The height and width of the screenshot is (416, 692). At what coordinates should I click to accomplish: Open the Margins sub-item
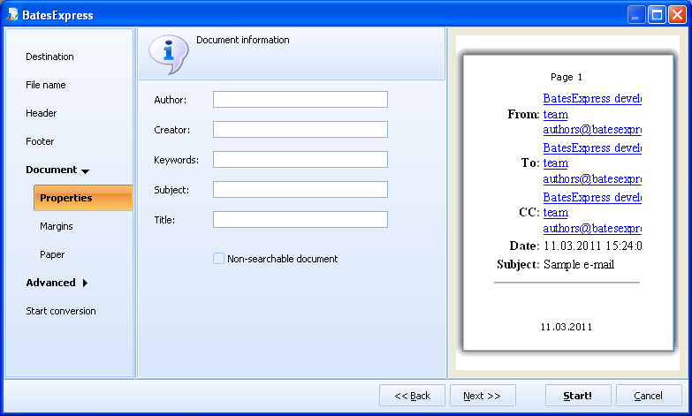click(56, 226)
